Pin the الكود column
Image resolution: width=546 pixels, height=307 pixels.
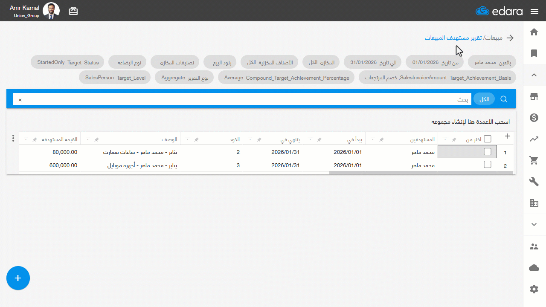click(196, 139)
